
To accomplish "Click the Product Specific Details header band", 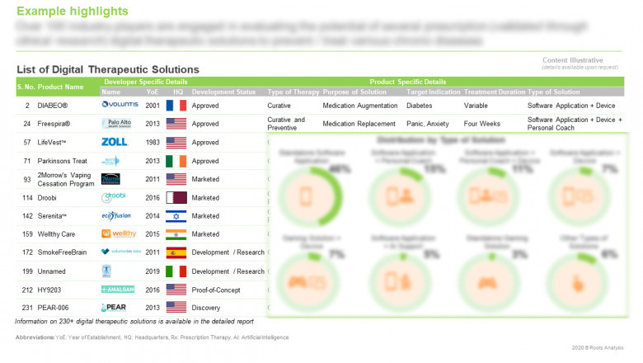I will 407,82.
